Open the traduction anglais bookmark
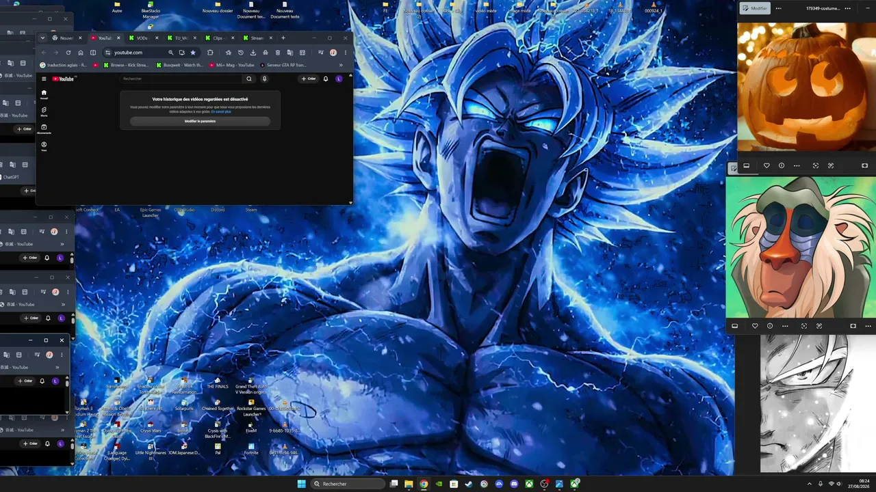876x492 pixels. [x=64, y=66]
